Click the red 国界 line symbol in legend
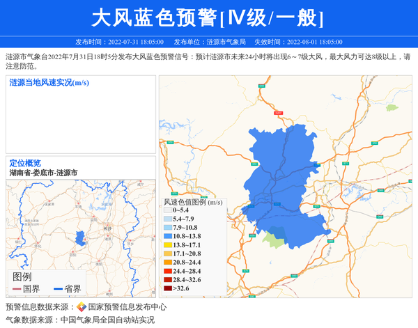Viewport: 418px width, 328px height. [x=16, y=289]
